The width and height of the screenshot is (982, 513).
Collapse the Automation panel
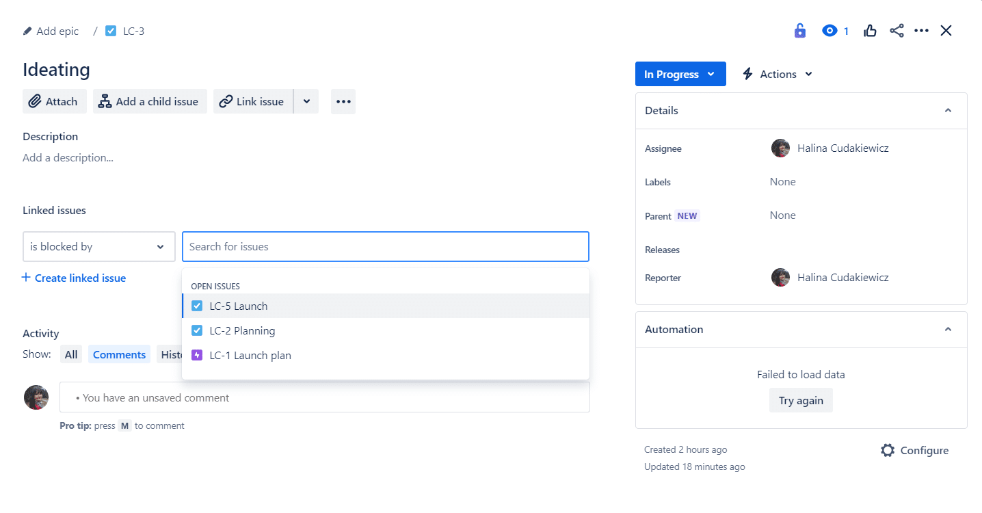[948, 330]
